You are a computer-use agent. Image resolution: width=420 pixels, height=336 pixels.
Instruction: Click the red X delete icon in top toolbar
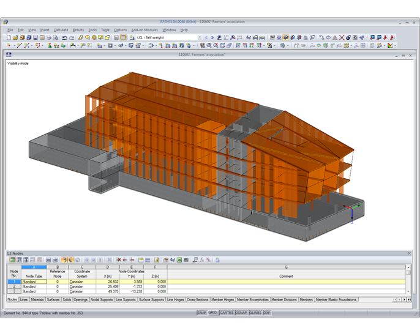click(342, 38)
